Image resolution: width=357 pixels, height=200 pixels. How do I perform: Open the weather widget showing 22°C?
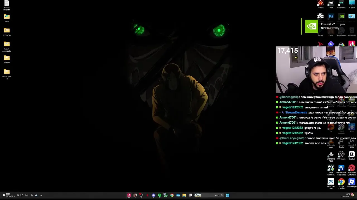pyautogui.click(x=347, y=195)
